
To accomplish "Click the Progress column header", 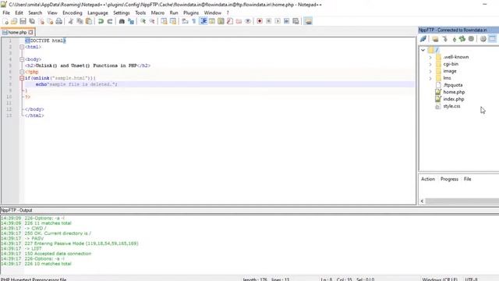I will pyautogui.click(x=449, y=179).
